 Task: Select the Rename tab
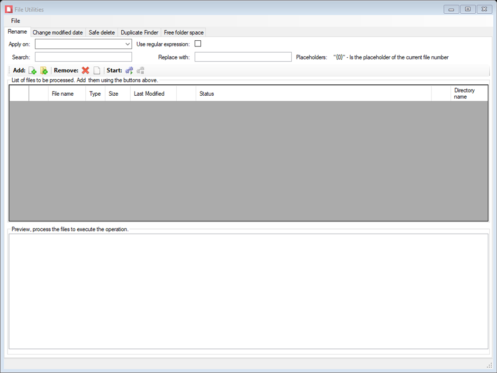[x=17, y=31]
